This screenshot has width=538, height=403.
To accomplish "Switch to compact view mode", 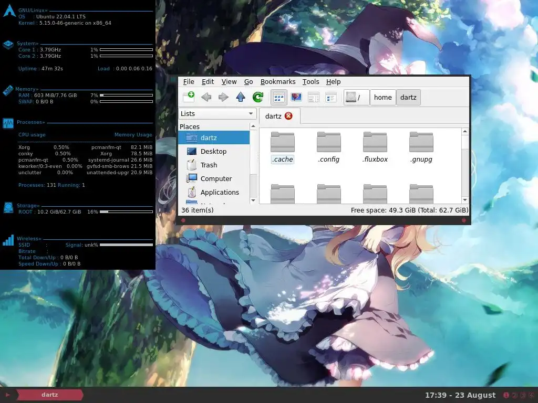I will pyautogui.click(x=331, y=97).
